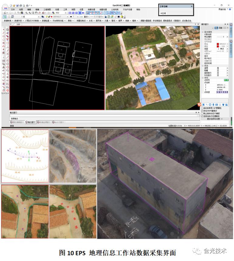Enable 启动表单录入扩展属性 checkbox
The height and width of the screenshot is (261, 234).
pos(202,108)
